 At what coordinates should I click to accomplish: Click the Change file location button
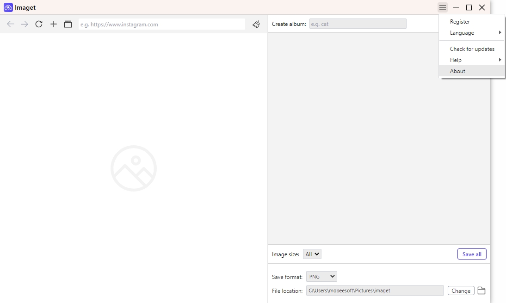(x=461, y=291)
